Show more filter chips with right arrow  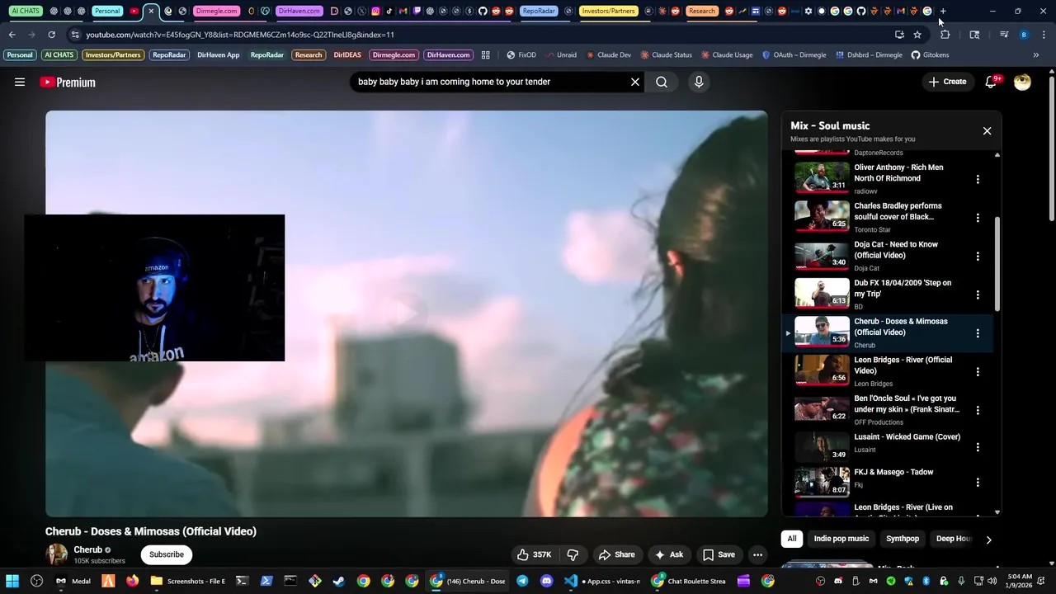click(988, 540)
